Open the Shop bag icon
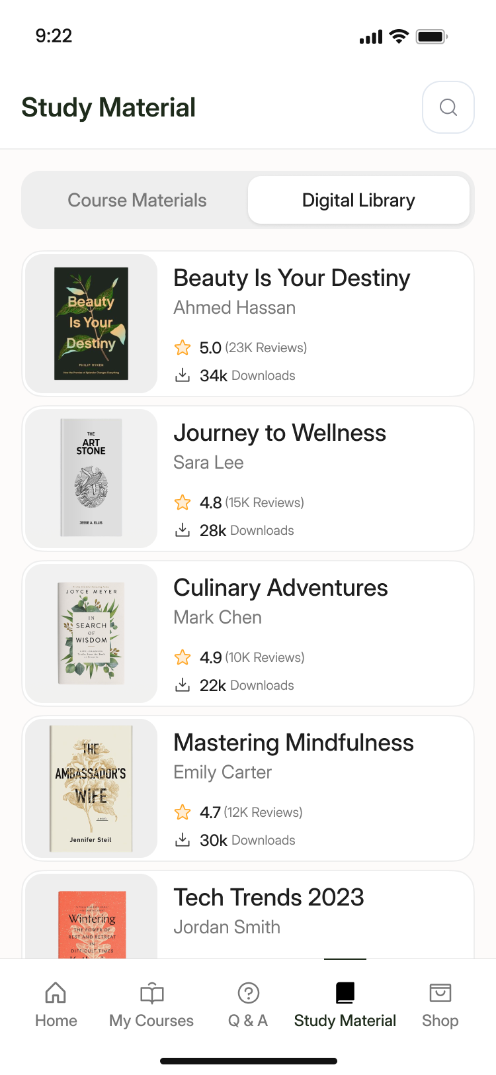496x1075 pixels. [x=440, y=993]
